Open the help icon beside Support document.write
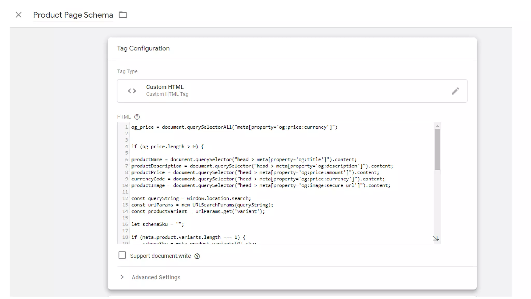This screenshot has width=531, height=299. tap(197, 256)
